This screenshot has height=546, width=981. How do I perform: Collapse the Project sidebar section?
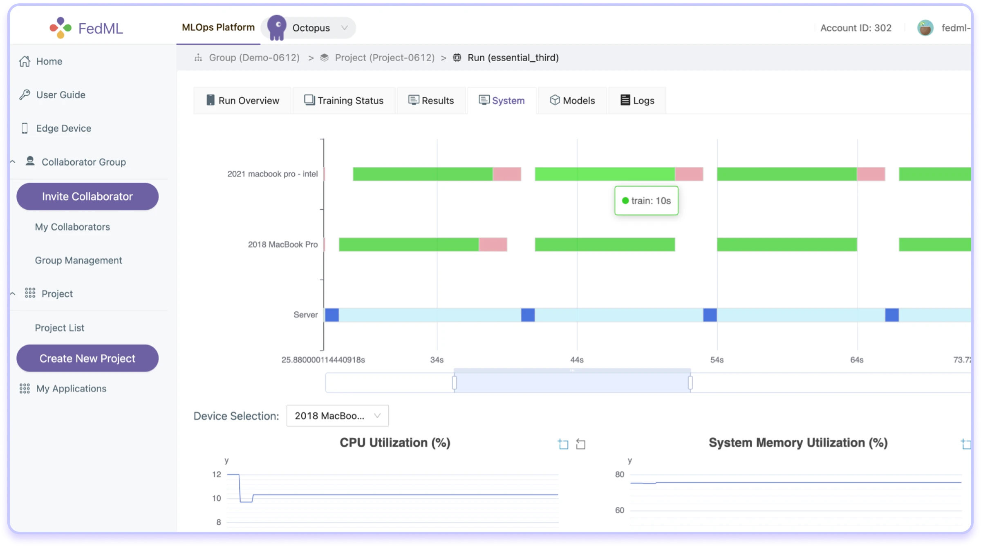point(13,294)
